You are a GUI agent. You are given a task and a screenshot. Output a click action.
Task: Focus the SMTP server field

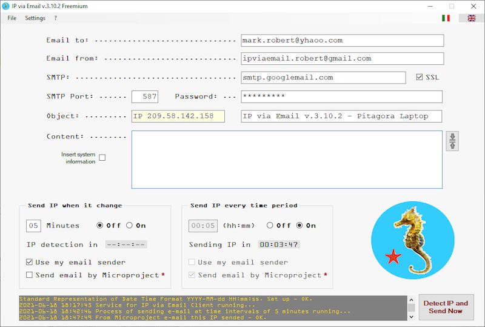pyautogui.click(x=323, y=78)
